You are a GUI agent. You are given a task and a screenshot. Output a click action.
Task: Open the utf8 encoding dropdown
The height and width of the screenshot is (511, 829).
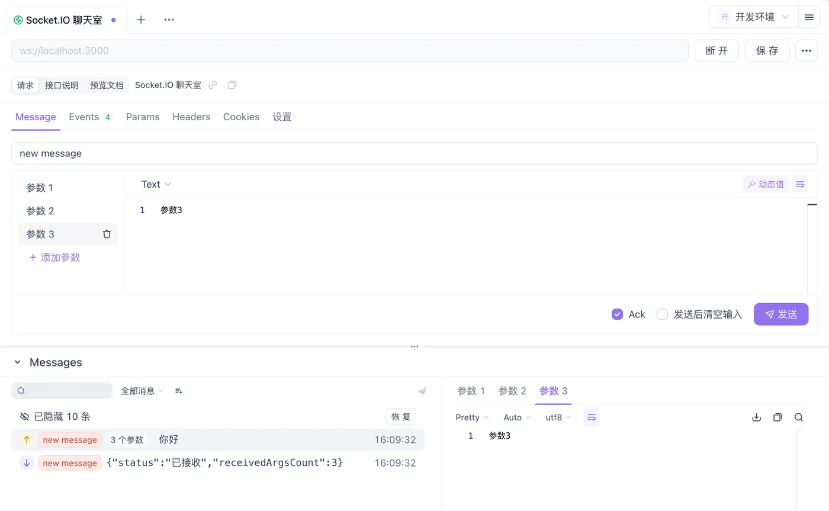[558, 417]
